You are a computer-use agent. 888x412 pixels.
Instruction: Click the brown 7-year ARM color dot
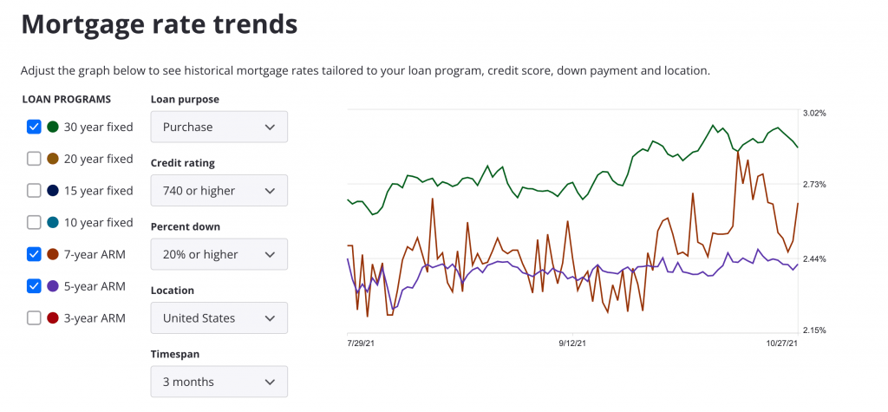(53, 254)
